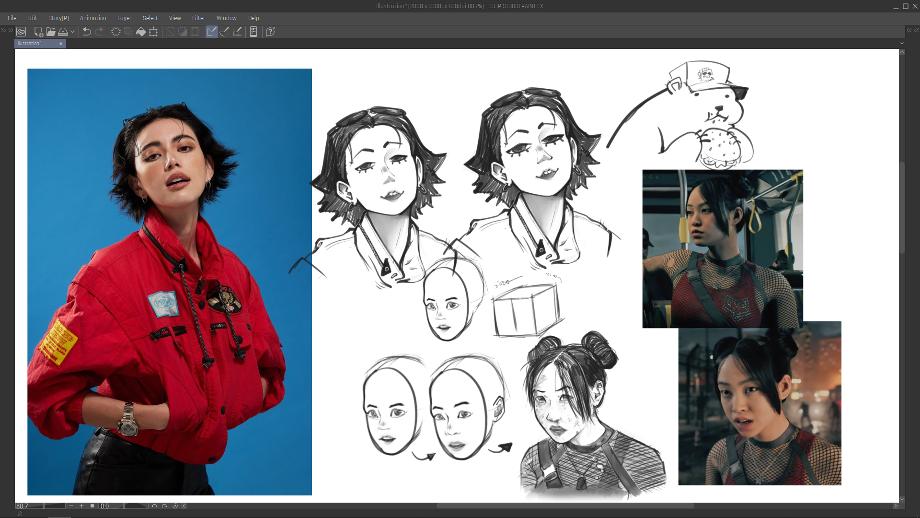920x518 pixels.
Task: Create a new canvas with New icon
Action: pyautogui.click(x=38, y=32)
